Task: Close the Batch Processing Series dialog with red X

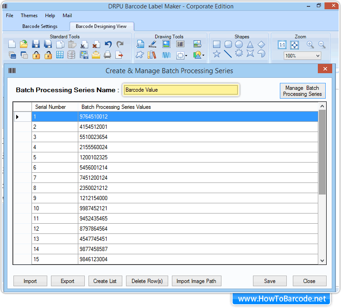Action: click(x=325, y=69)
